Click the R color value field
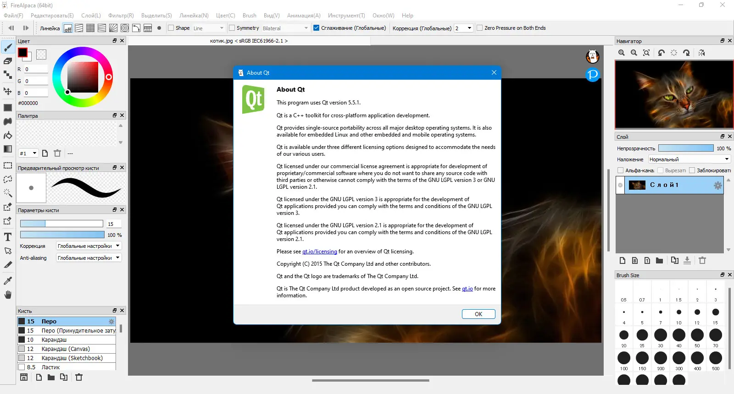This screenshot has width=734, height=394. (x=36, y=69)
